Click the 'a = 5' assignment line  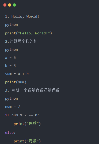pos(10,58)
